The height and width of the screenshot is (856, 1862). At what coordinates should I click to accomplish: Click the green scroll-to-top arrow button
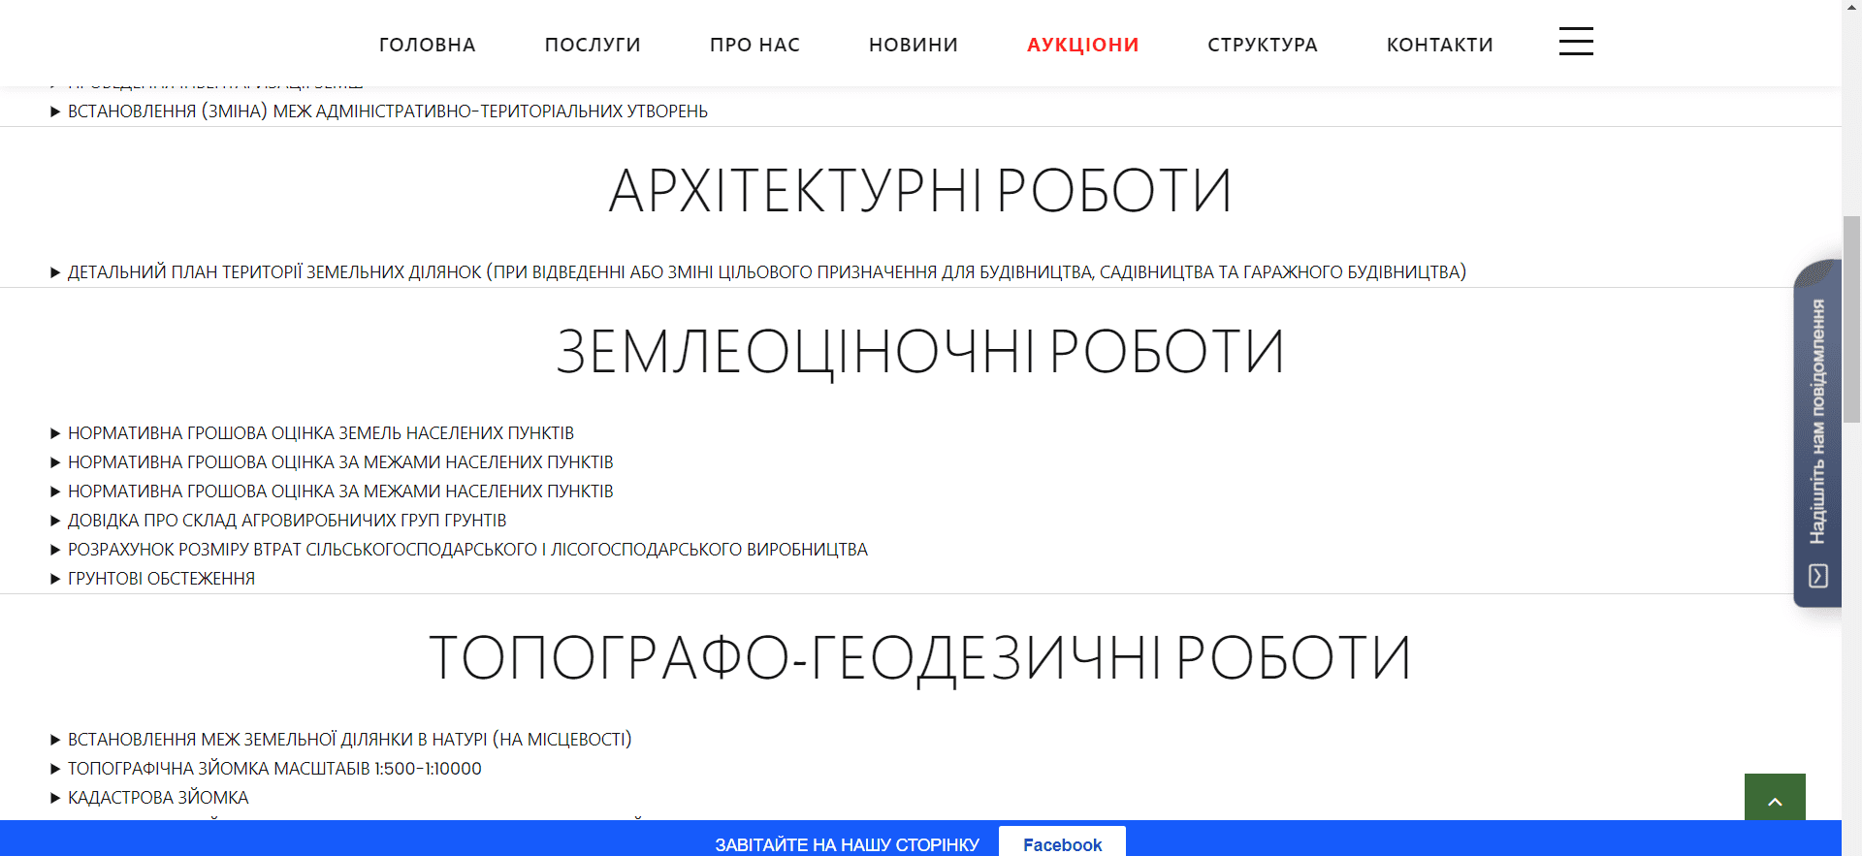point(1775,799)
